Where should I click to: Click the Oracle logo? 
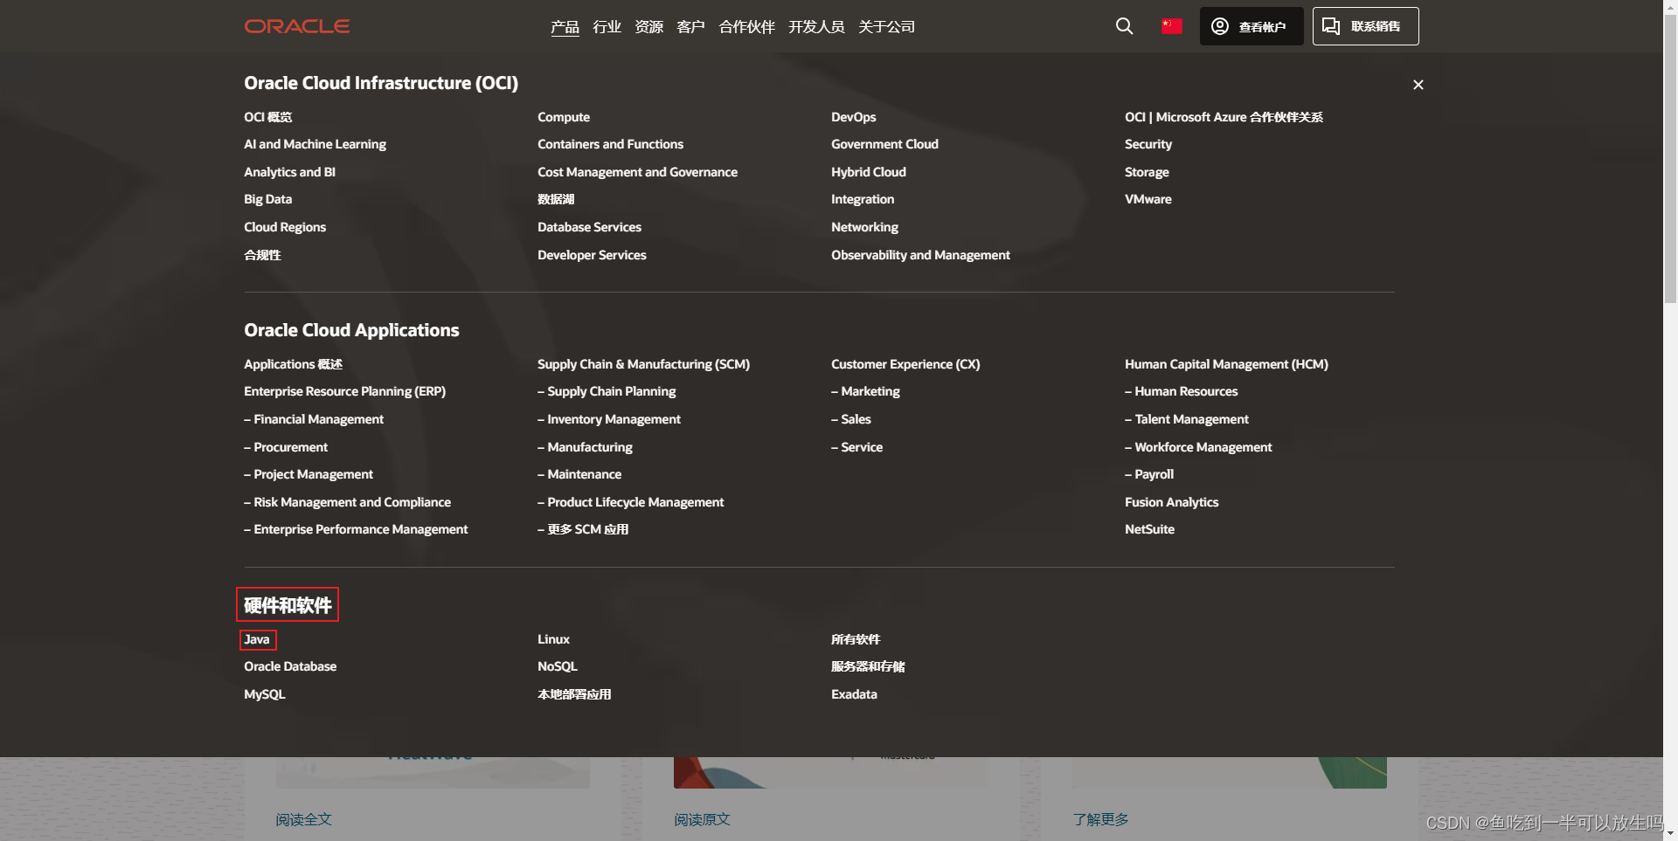297,26
